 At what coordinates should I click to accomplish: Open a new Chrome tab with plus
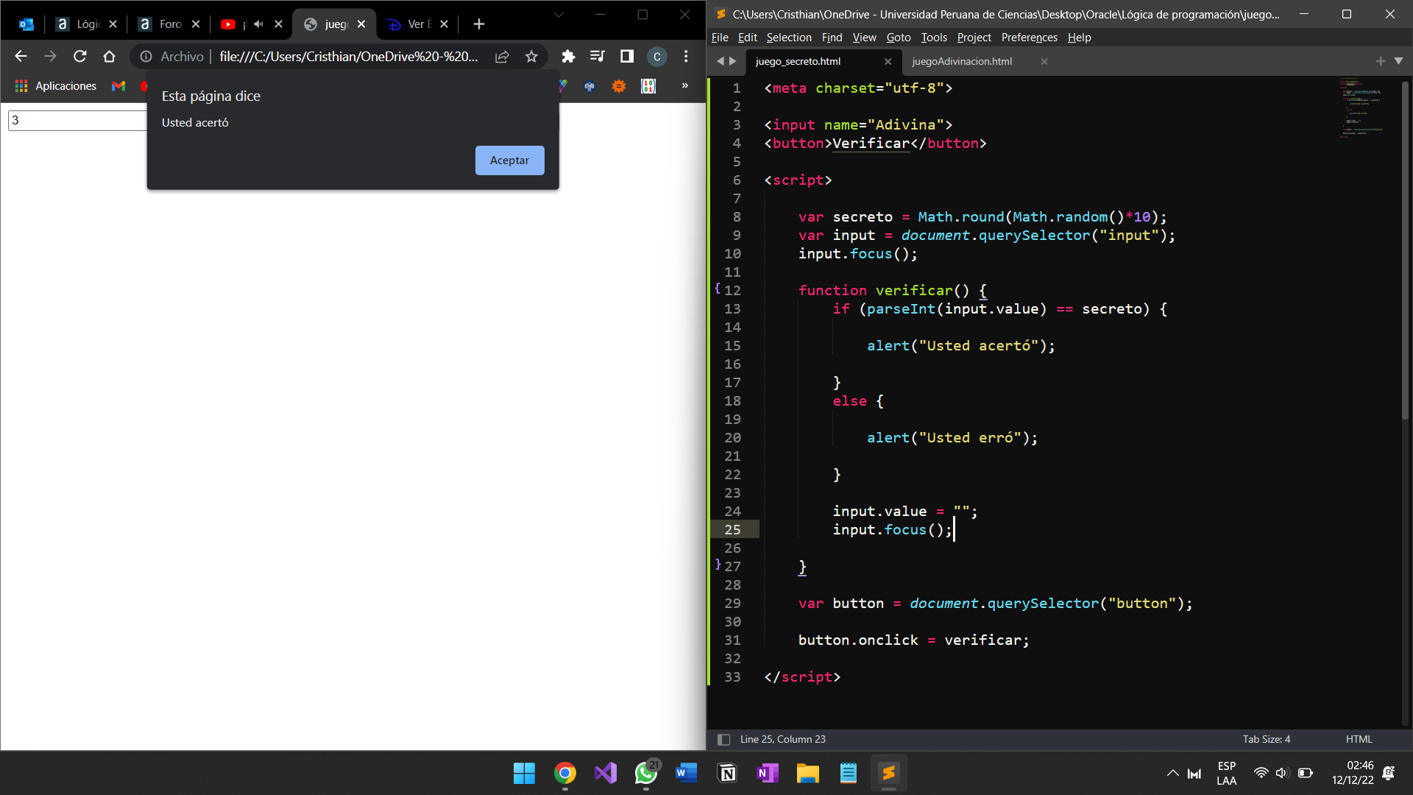(479, 24)
